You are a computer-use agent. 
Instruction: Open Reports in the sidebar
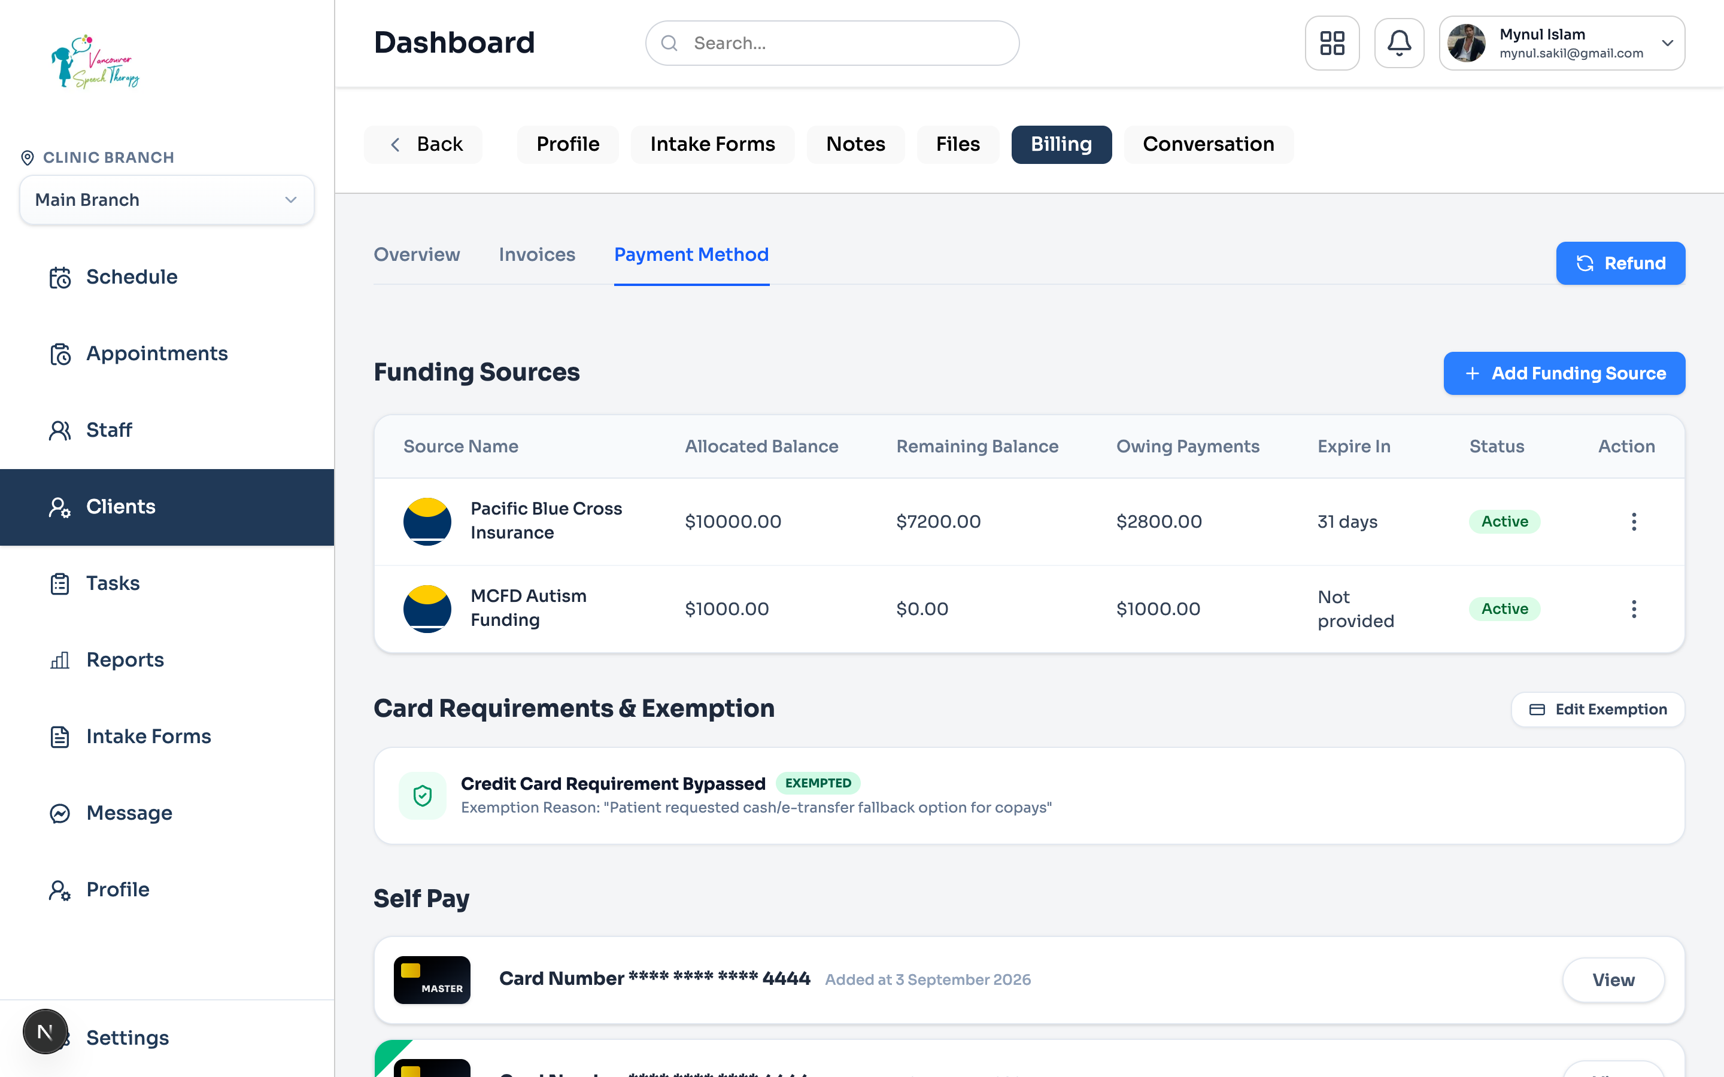point(166,659)
